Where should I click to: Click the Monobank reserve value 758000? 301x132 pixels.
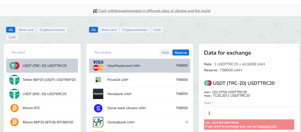[x=182, y=94]
